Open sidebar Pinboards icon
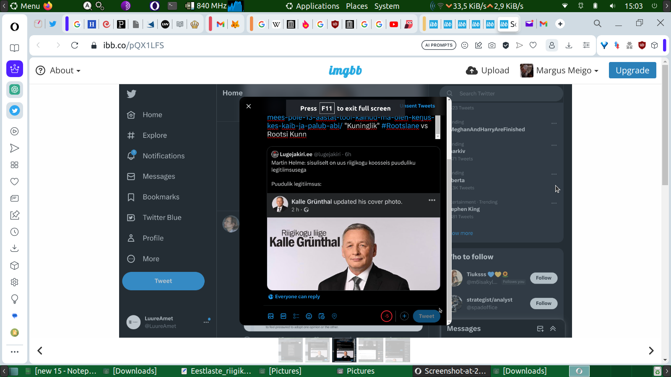Viewport: 671px width, 377px height. click(15, 215)
